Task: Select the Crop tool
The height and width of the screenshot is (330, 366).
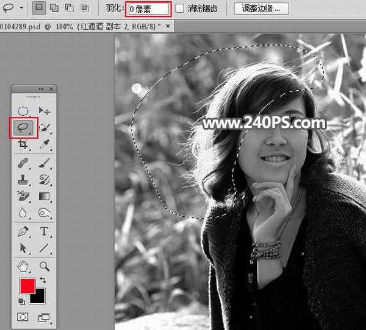Action: (23, 145)
